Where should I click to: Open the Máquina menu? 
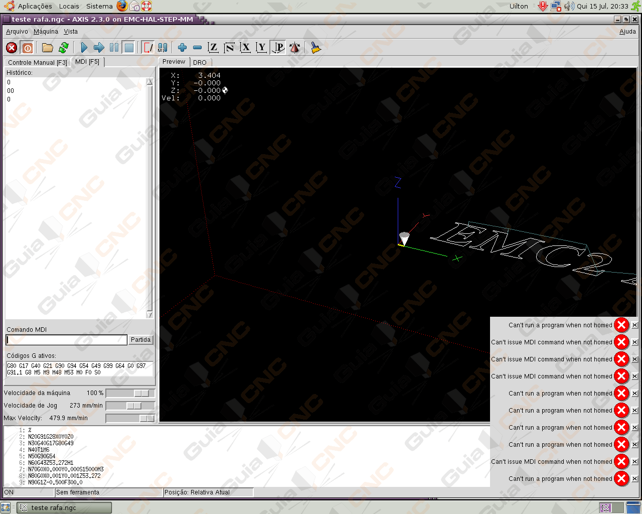pos(46,31)
